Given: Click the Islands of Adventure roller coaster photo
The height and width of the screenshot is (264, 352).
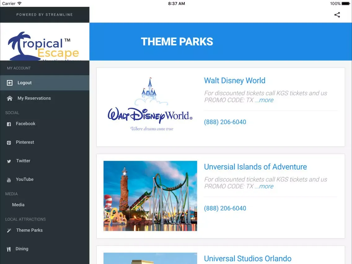Looking at the screenshot, I should coord(150,196).
